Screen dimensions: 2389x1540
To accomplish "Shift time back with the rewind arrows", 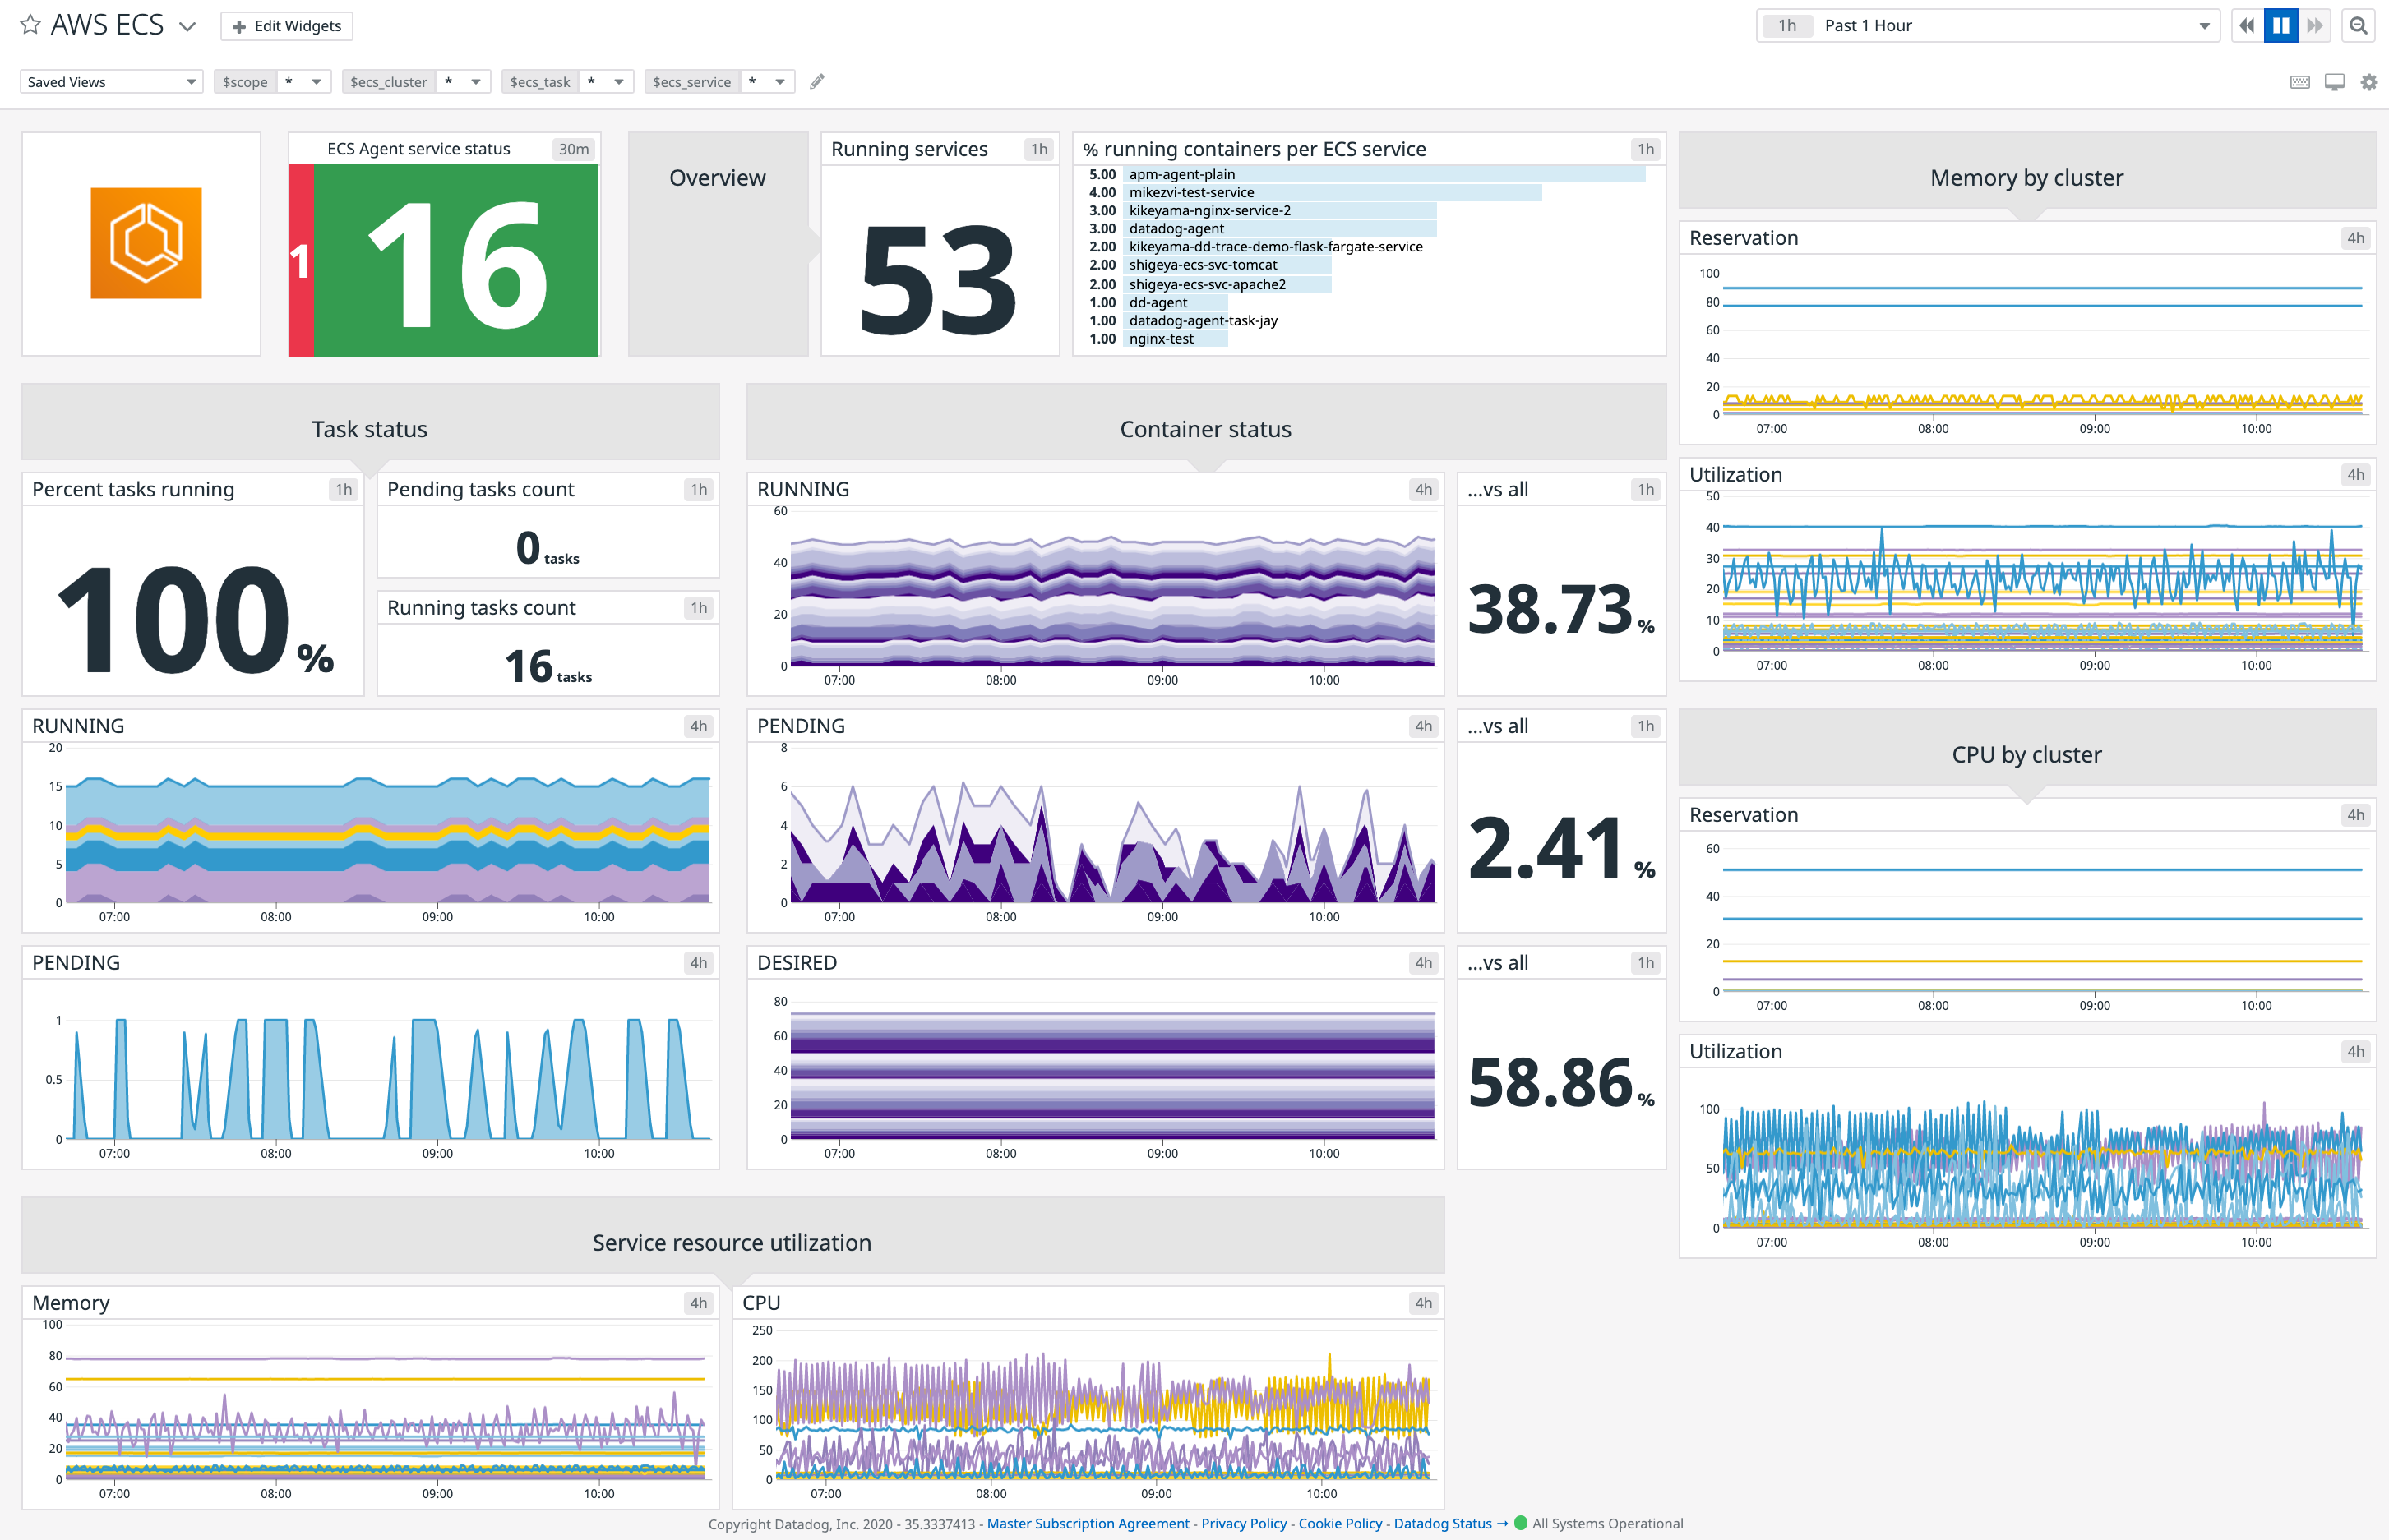I will point(2246,25).
